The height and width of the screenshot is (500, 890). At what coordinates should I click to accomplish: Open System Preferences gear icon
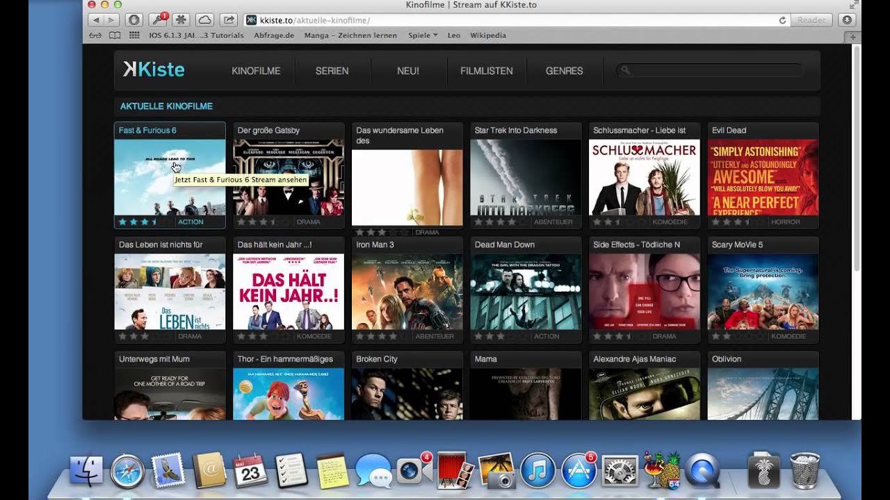620,472
